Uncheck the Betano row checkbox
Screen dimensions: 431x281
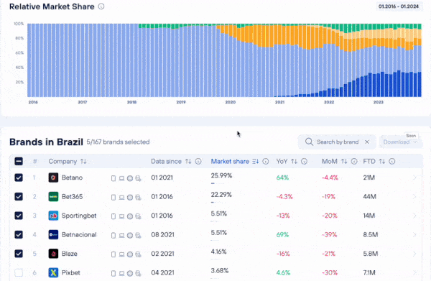click(19, 178)
